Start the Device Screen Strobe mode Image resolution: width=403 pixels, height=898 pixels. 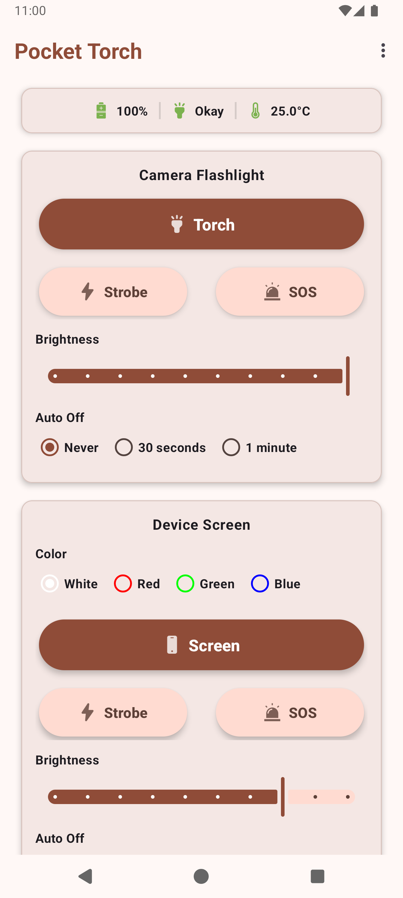[x=113, y=713]
